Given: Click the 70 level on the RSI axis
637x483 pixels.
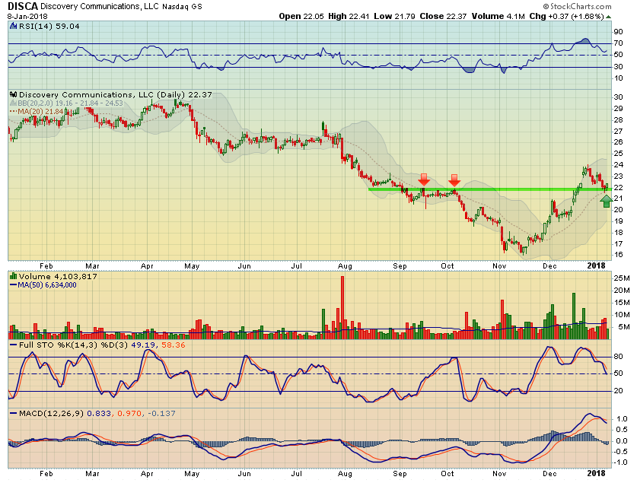Looking at the screenshot, I should [618, 43].
